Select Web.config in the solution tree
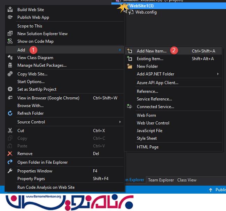The height and width of the screenshot is (211, 226). tap(146, 12)
